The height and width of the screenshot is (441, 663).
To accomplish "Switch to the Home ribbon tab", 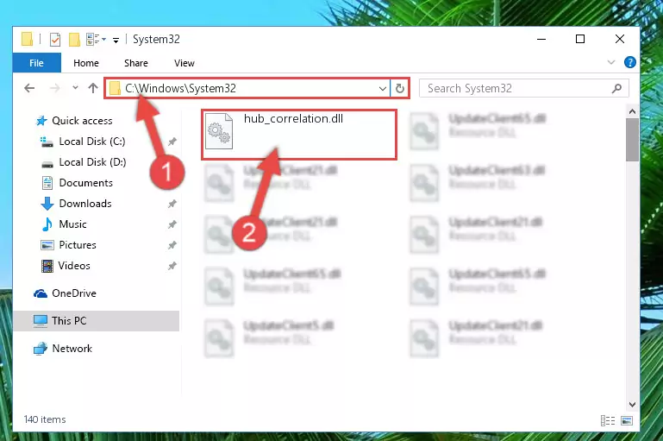I will click(86, 63).
